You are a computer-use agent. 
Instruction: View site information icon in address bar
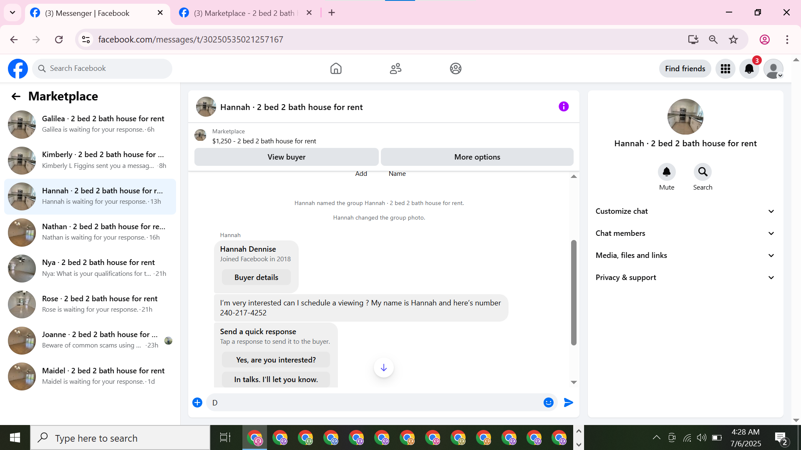point(86,40)
